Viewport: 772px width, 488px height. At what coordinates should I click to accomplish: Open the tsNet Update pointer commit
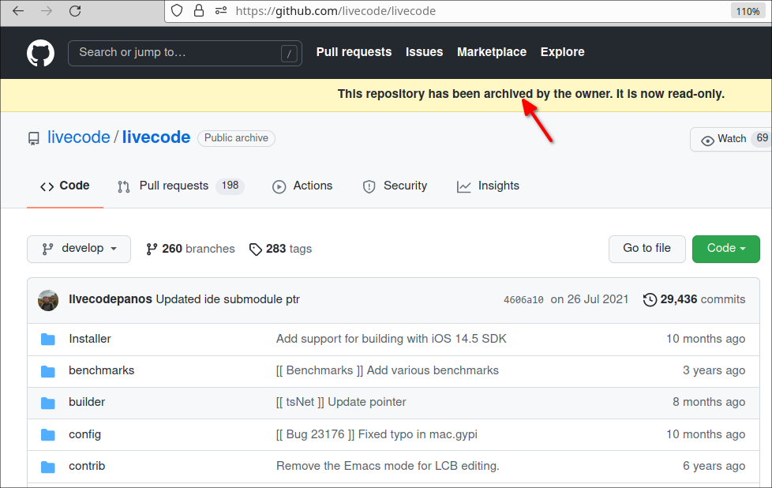click(341, 402)
